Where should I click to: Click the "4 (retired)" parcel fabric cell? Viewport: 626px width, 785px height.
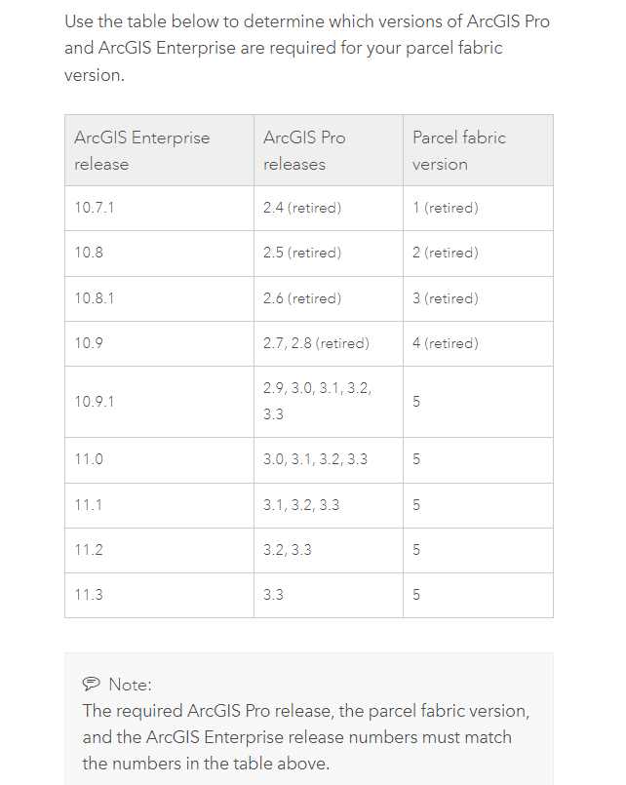pyautogui.click(x=446, y=343)
